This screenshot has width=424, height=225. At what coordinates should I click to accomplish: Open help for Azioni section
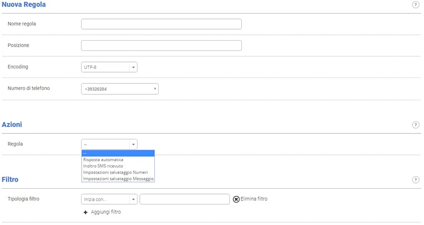coord(416,125)
